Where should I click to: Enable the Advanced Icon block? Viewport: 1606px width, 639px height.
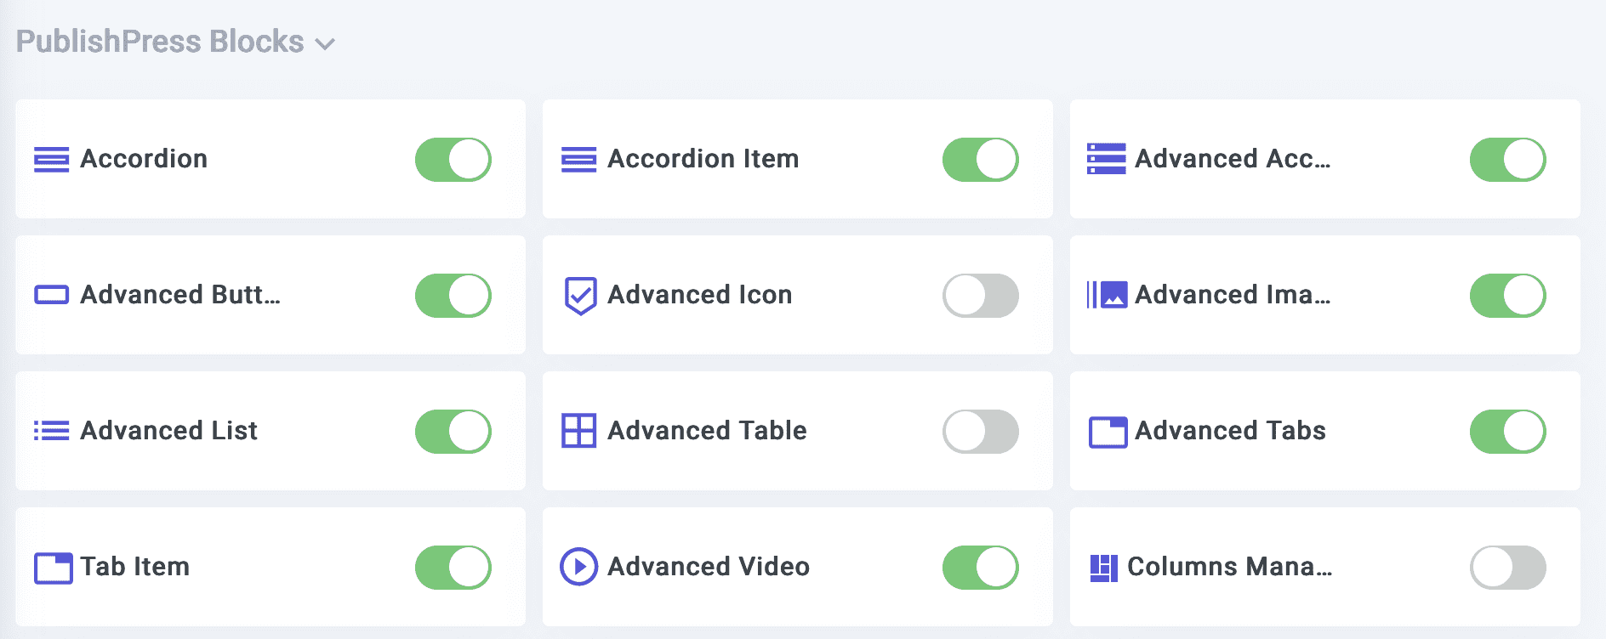pos(981,295)
